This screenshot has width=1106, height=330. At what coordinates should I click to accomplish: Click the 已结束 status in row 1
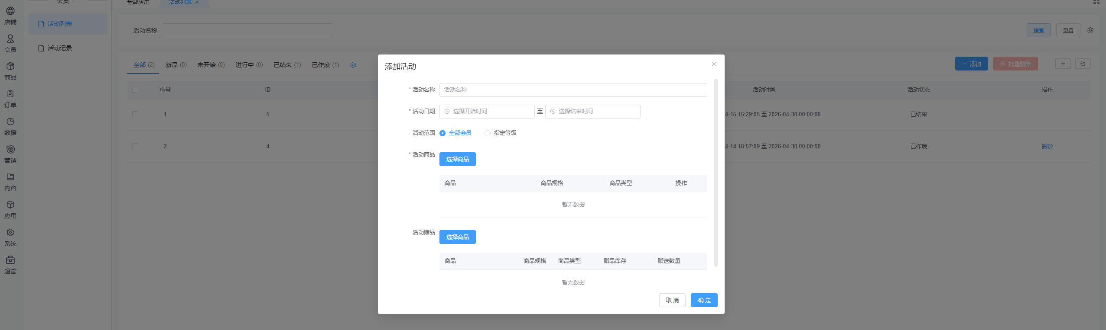(919, 114)
